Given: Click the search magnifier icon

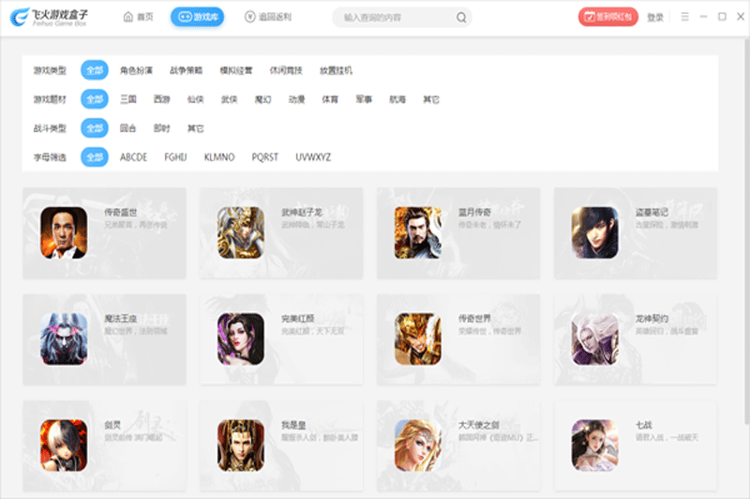Looking at the screenshot, I should click(461, 18).
